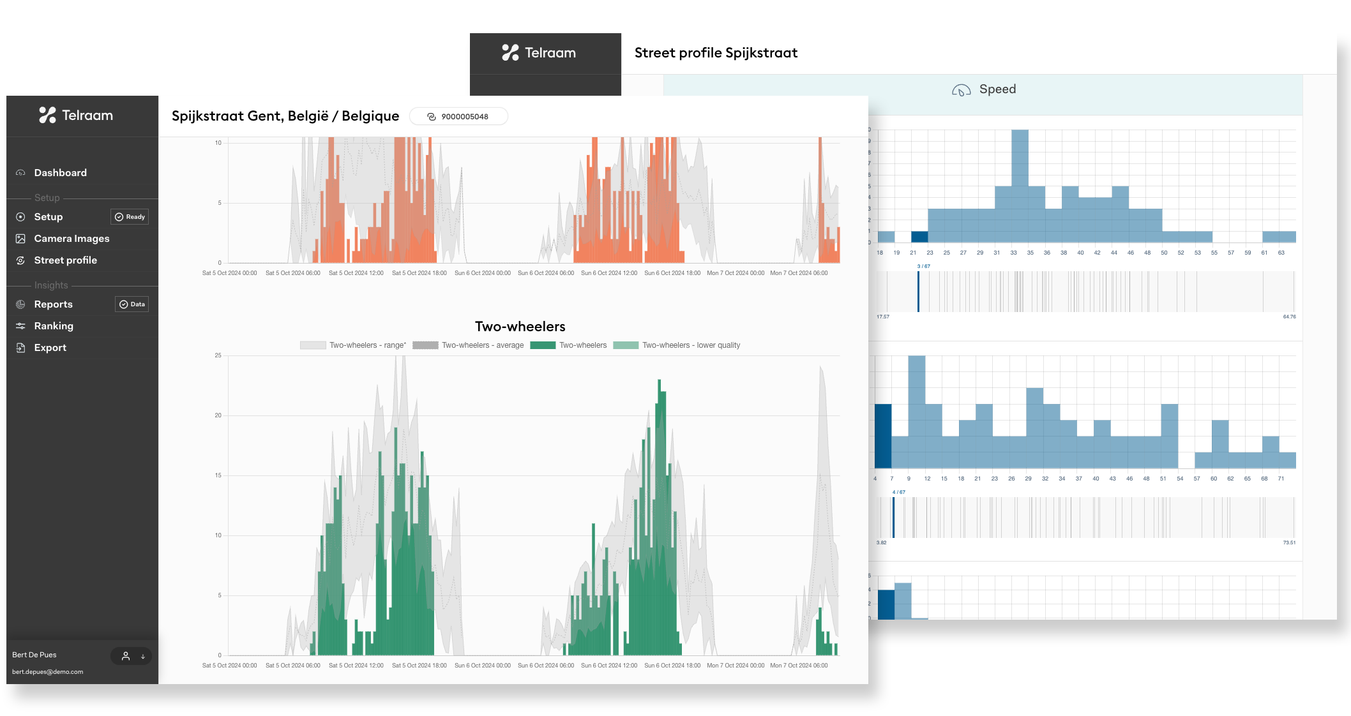Image resolution: width=1351 pixels, height=716 pixels.
Task: Click the Dashboard gauge icon in sidebar
Action: 20,173
